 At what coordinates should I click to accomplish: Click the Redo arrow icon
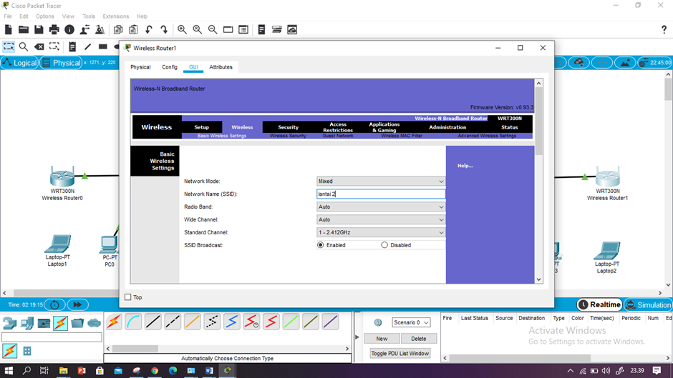click(164, 29)
